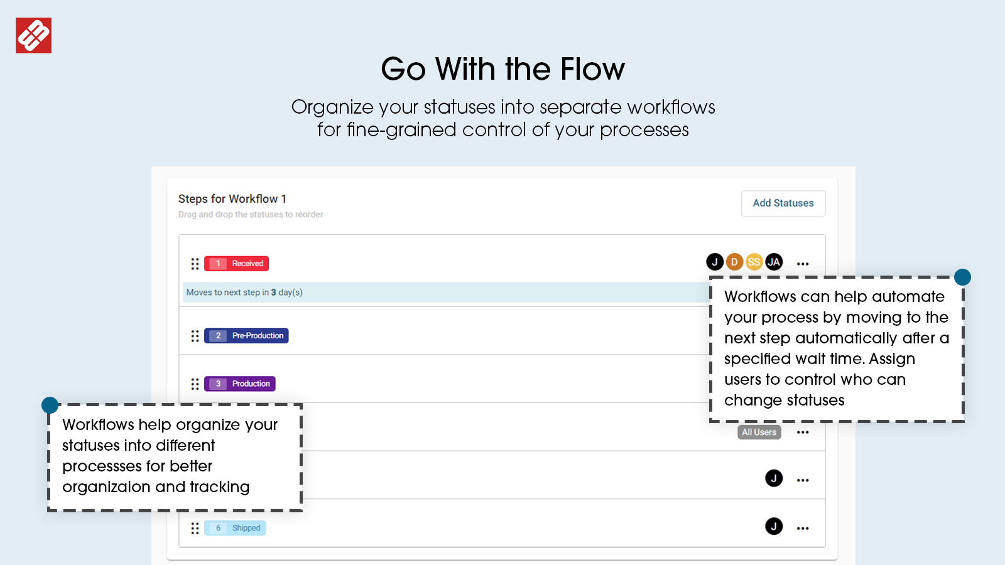The image size is (1005, 565).
Task: Click the drag handle beside the Production status
Action: [195, 384]
